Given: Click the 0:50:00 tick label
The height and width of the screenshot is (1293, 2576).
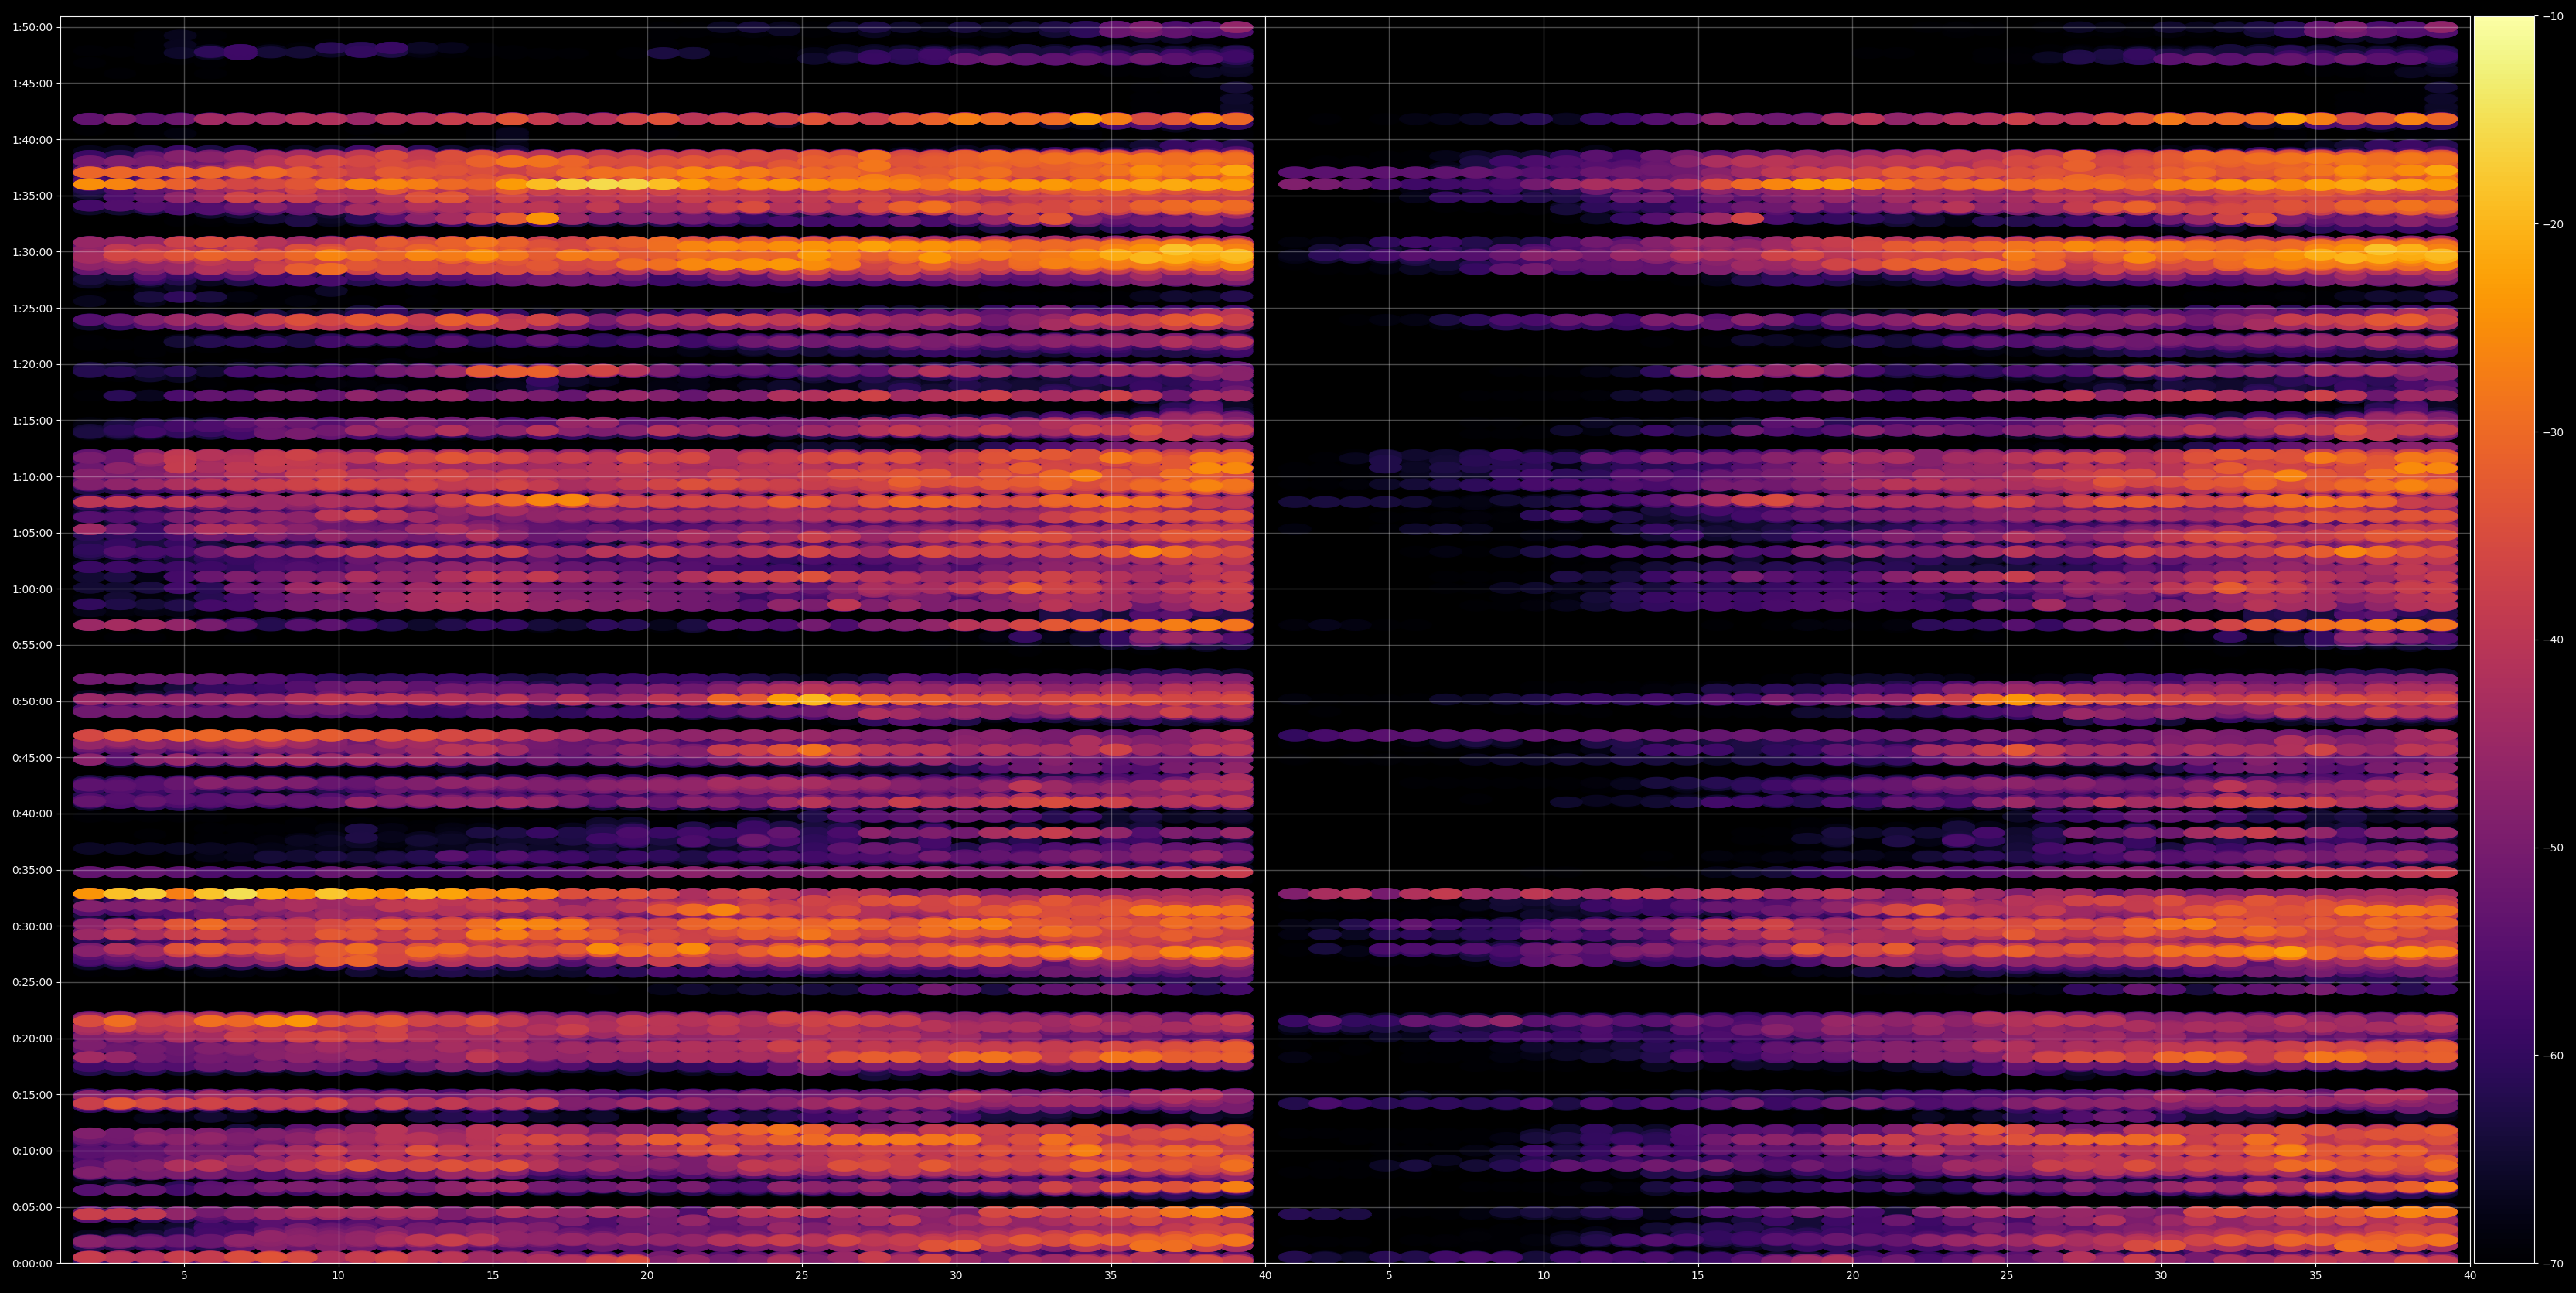Looking at the screenshot, I should tap(32, 701).
